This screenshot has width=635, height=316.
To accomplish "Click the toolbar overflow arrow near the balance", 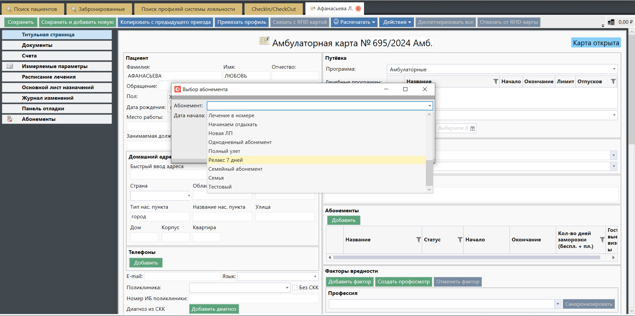I will [x=603, y=25].
